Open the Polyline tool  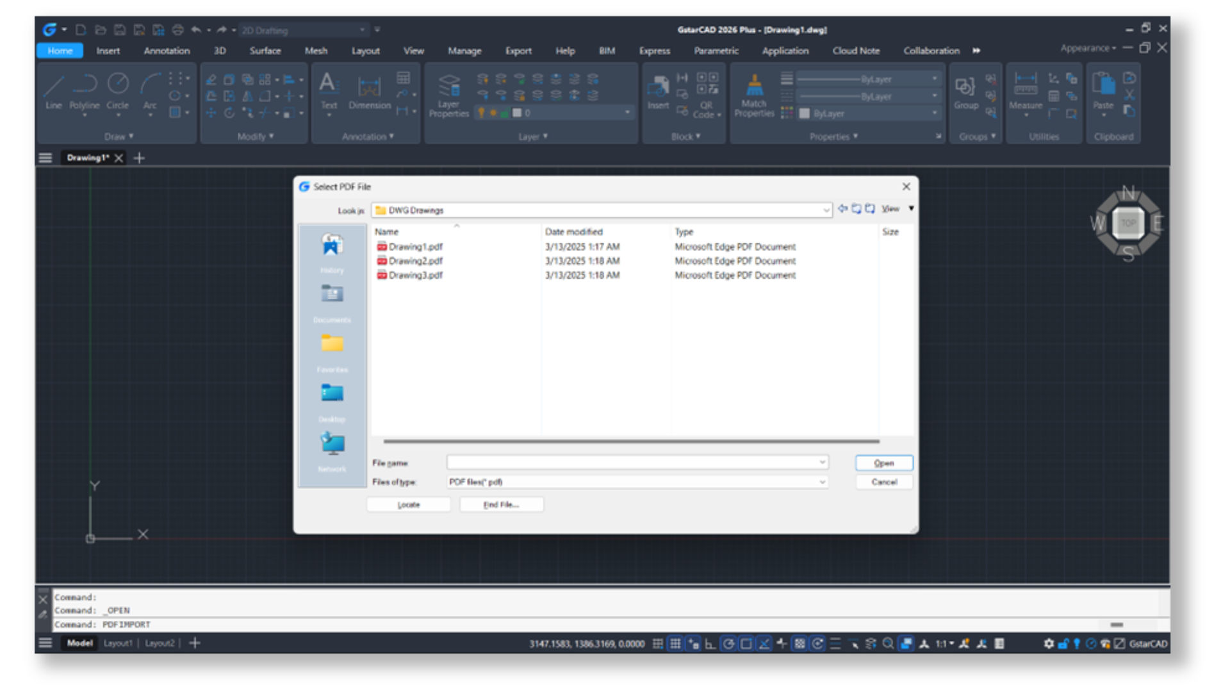click(85, 90)
